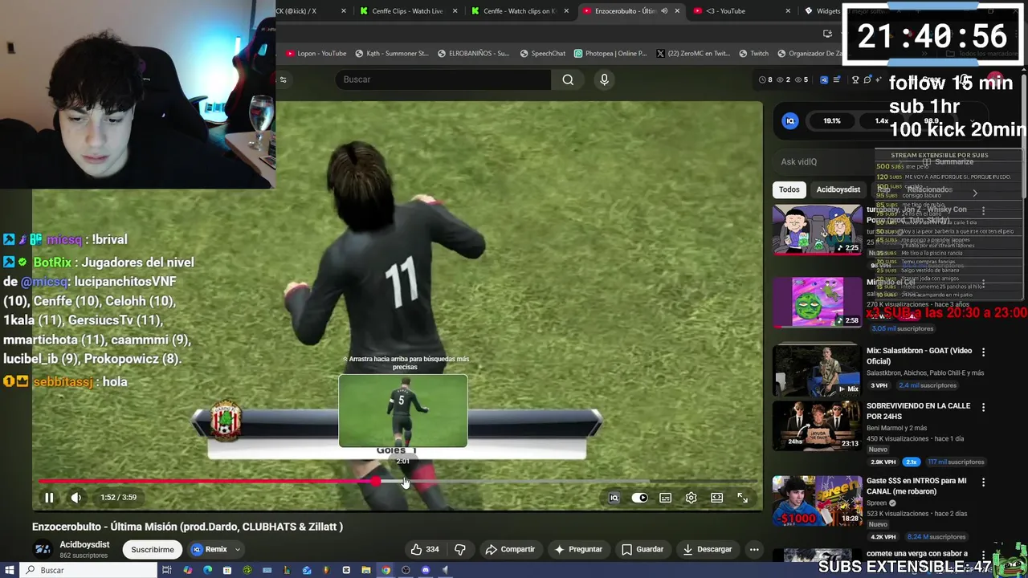Open vidIQ icon in player controls
The image size is (1028, 578).
614,498
